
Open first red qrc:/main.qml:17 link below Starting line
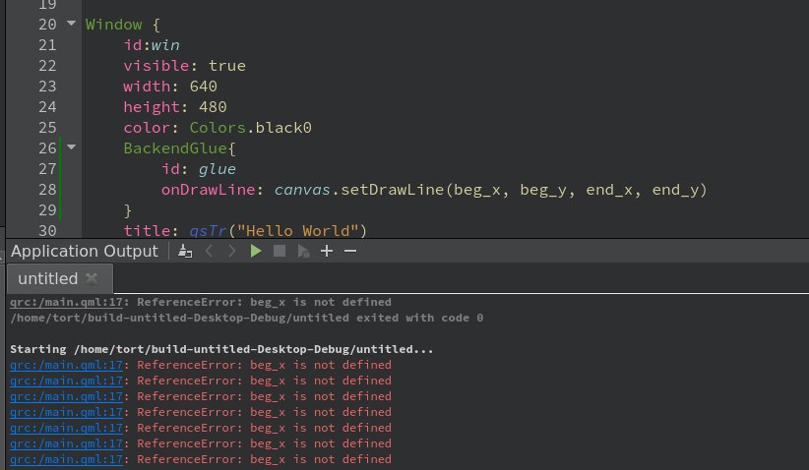tap(66, 365)
